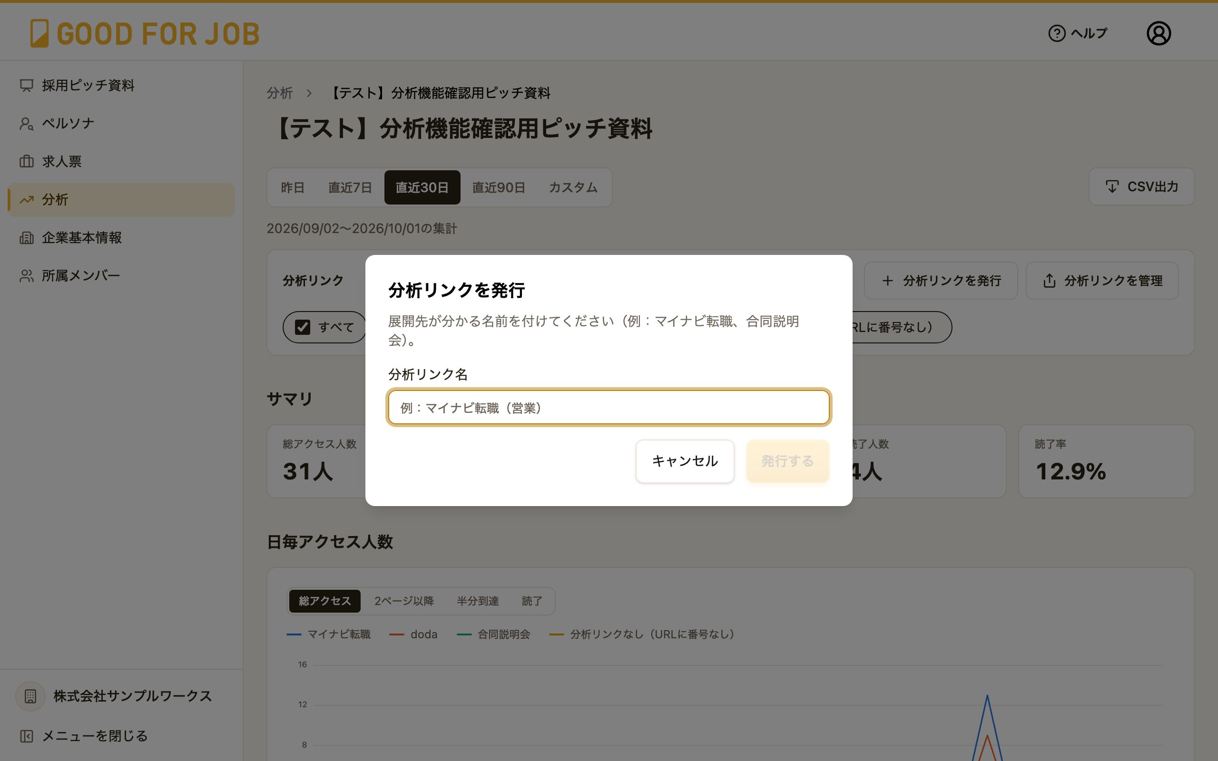Click the download icon on CSV出力
This screenshot has height=761, width=1218.
click(1112, 187)
